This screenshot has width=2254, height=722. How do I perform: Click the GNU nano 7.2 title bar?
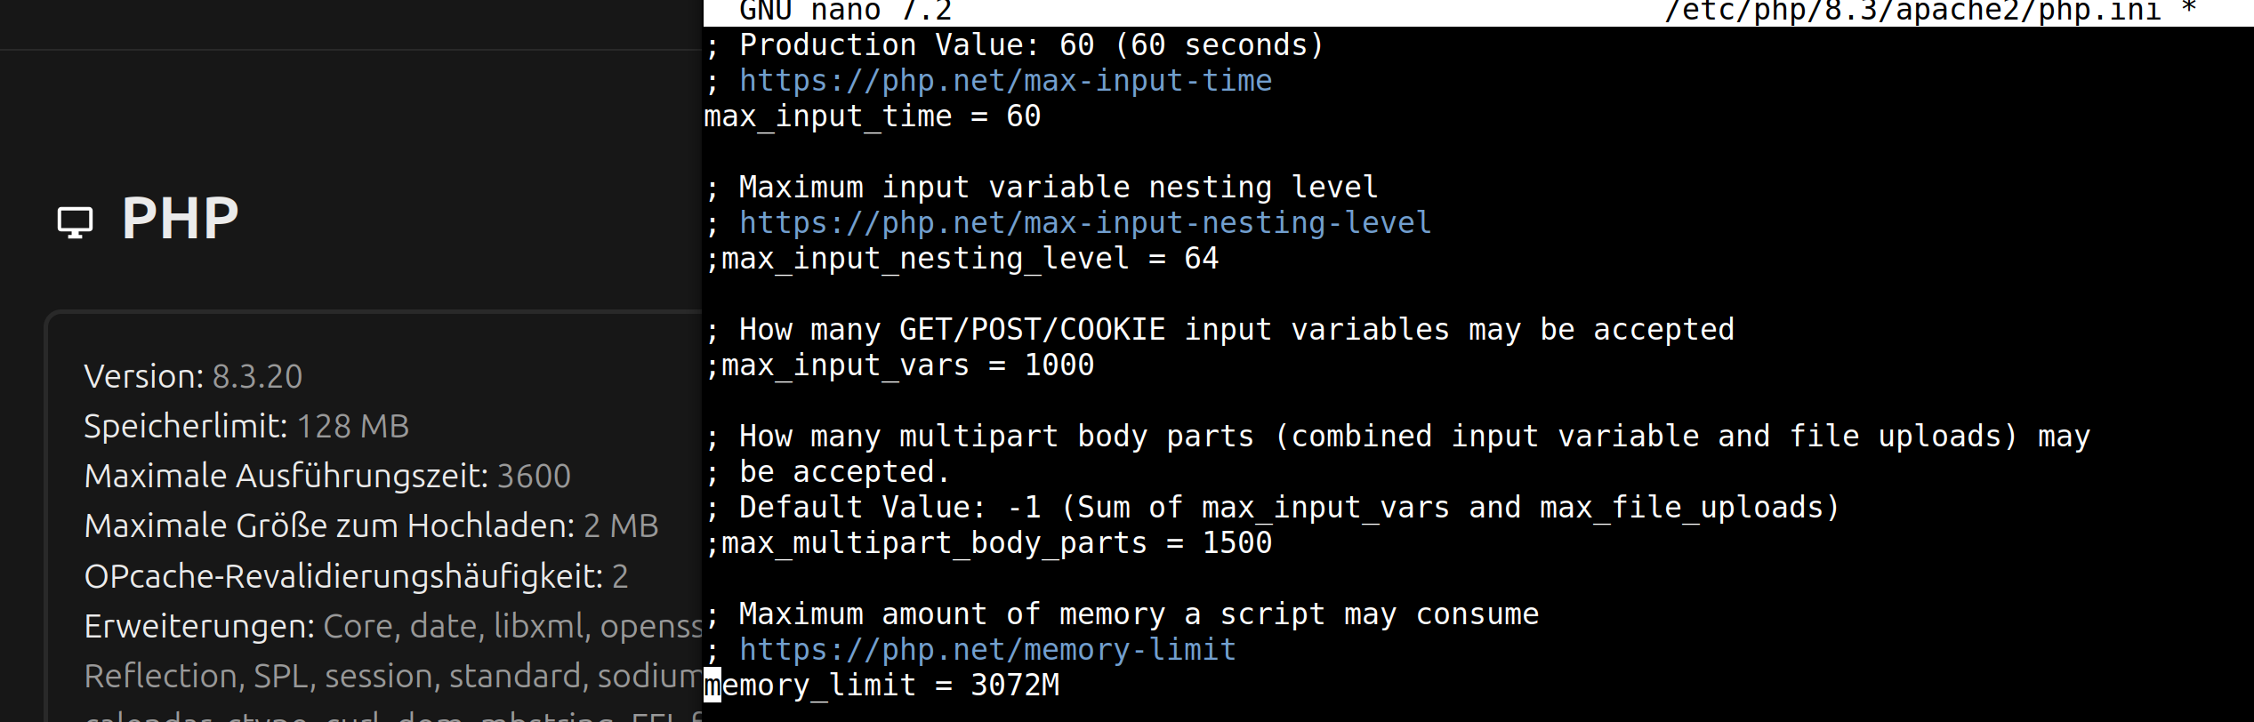pyautogui.click(x=846, y=12)
